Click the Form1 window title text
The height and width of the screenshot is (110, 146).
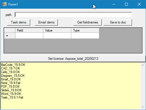click(13, 4)
